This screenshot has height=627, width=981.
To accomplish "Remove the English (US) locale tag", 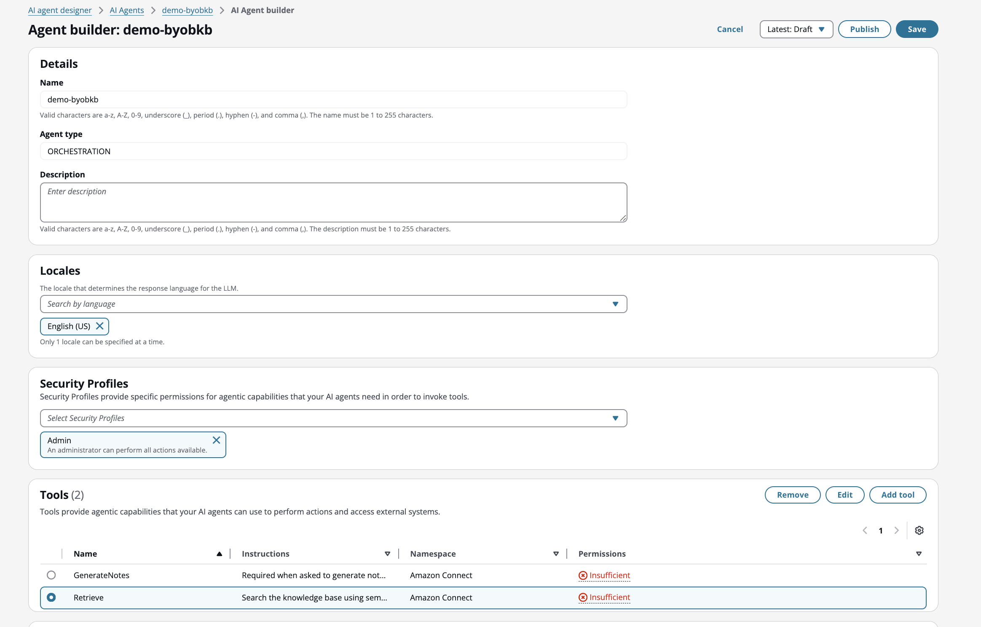I will coord(100,326).
